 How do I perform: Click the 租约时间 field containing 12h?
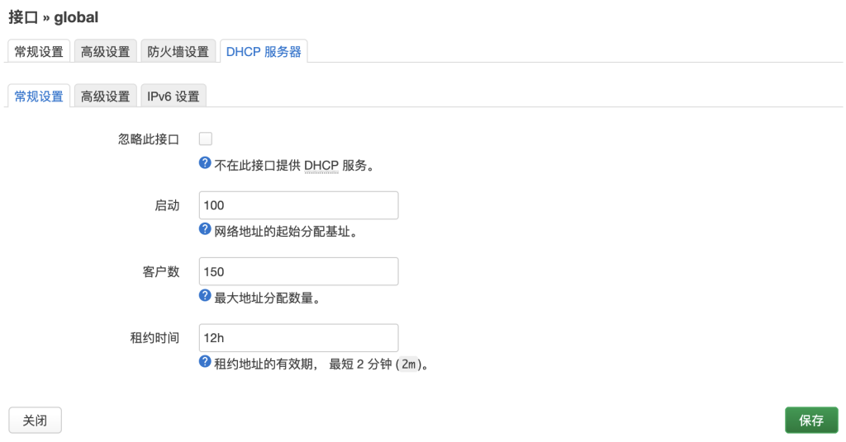[x=298, y=337]
